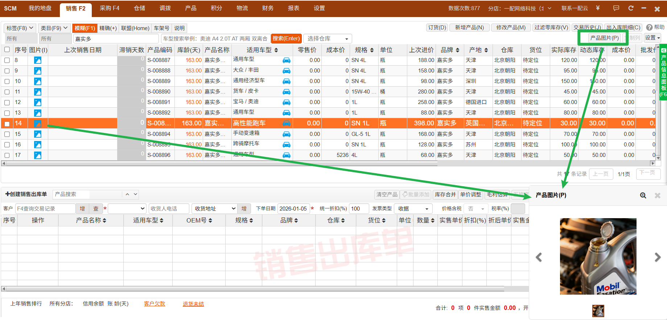Screen dimensions: 667x320
Task: Open the 发票类型 收据 dropdown
Action: point(413,209)
